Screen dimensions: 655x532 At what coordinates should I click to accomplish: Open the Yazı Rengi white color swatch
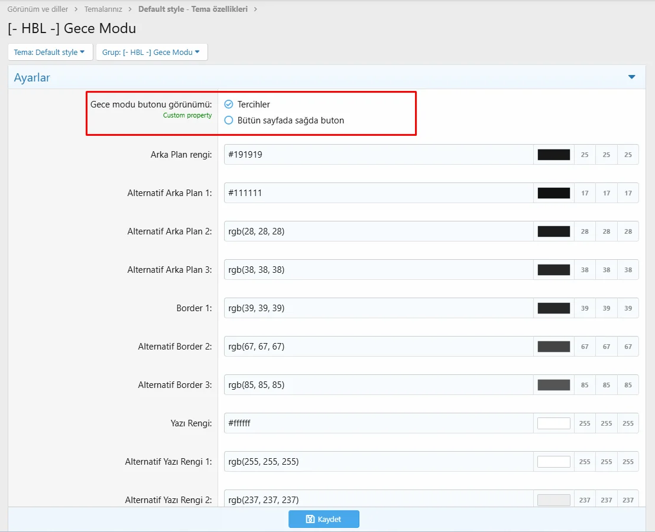pyautogui.click(x=553, y=423)
